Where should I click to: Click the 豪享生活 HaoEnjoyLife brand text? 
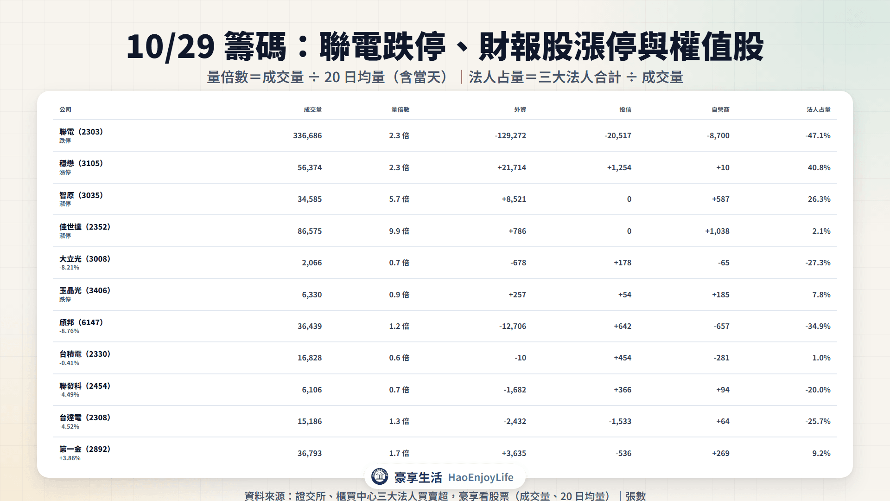pyautogui.click(x=454, y=477)
